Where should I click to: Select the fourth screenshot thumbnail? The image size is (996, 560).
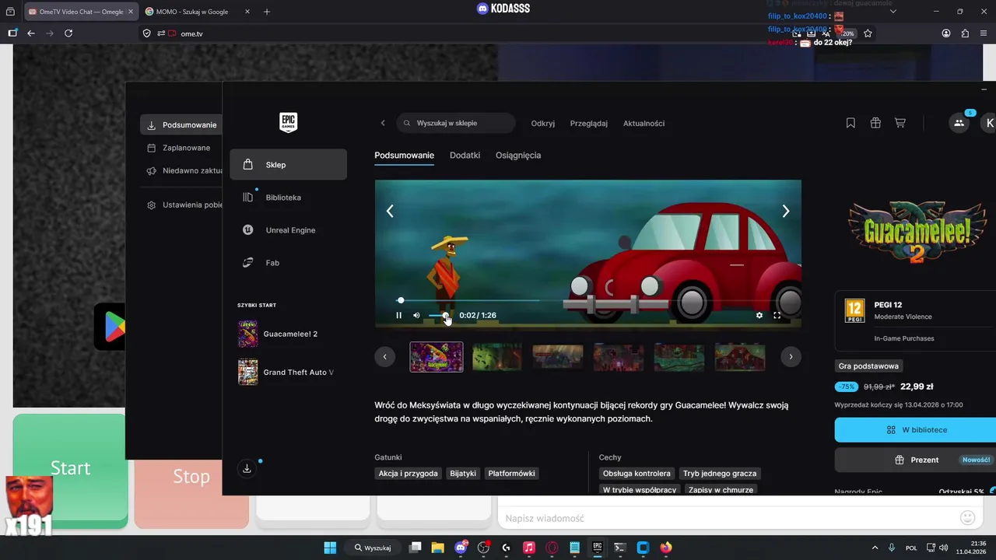619,357
